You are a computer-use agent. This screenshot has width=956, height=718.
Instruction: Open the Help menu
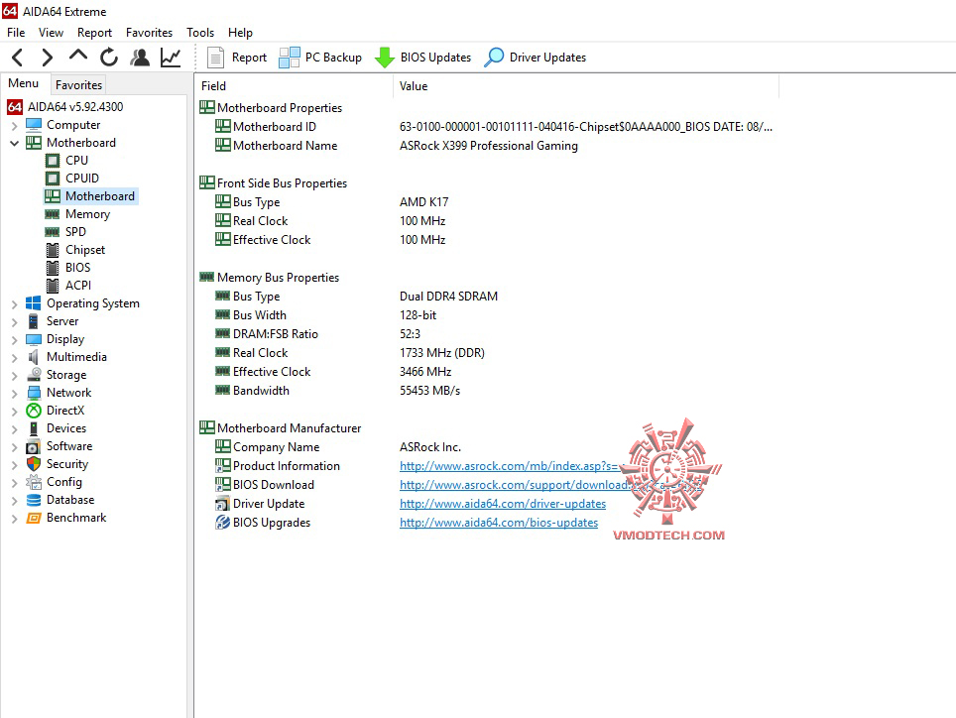240,33
